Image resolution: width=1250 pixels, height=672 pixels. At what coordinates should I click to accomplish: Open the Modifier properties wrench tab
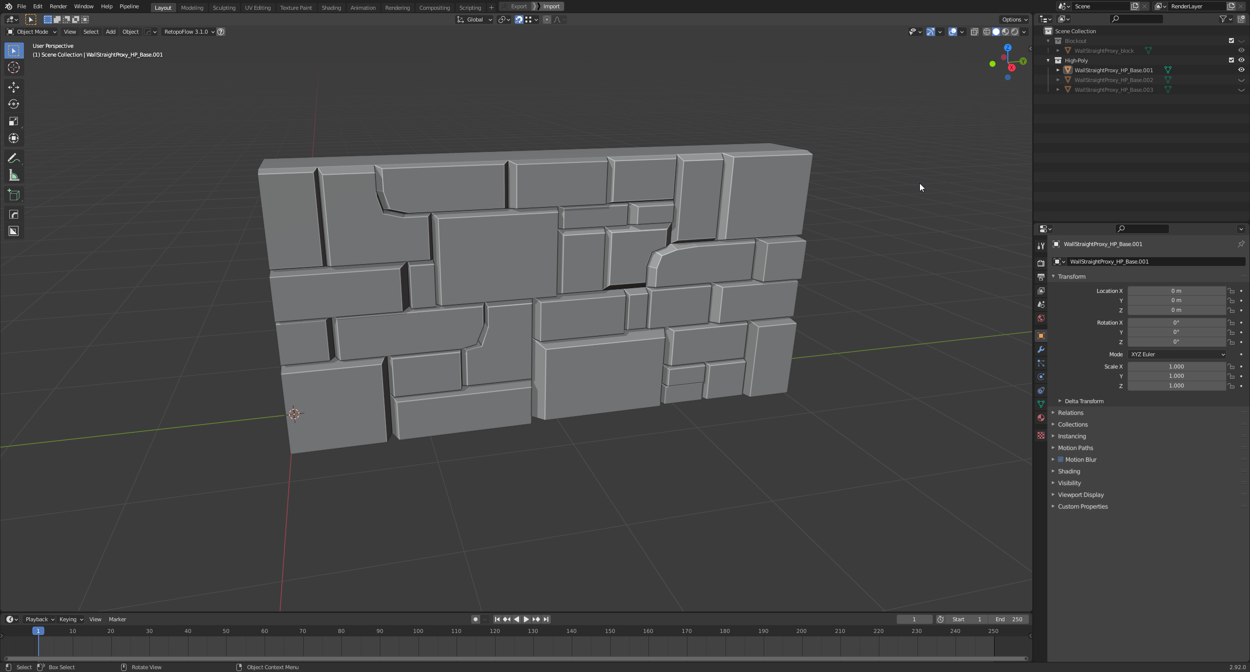tap(1041, 349)
